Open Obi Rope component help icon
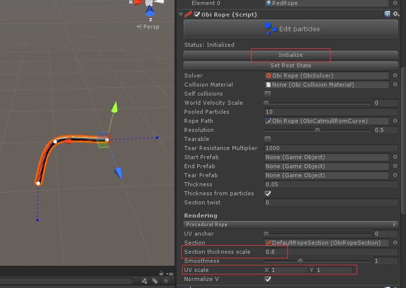This screenshot has width=406, height=288. coord(387,14)
